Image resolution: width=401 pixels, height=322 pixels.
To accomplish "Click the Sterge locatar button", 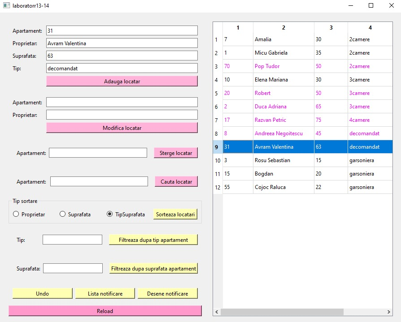I will click(176, 153).
